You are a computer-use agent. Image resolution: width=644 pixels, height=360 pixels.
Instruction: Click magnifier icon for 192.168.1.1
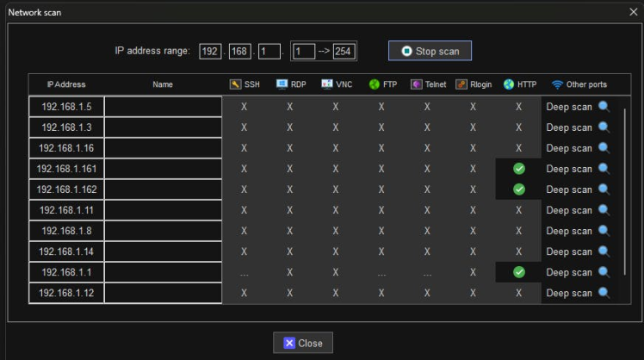[x=604, y=272]
